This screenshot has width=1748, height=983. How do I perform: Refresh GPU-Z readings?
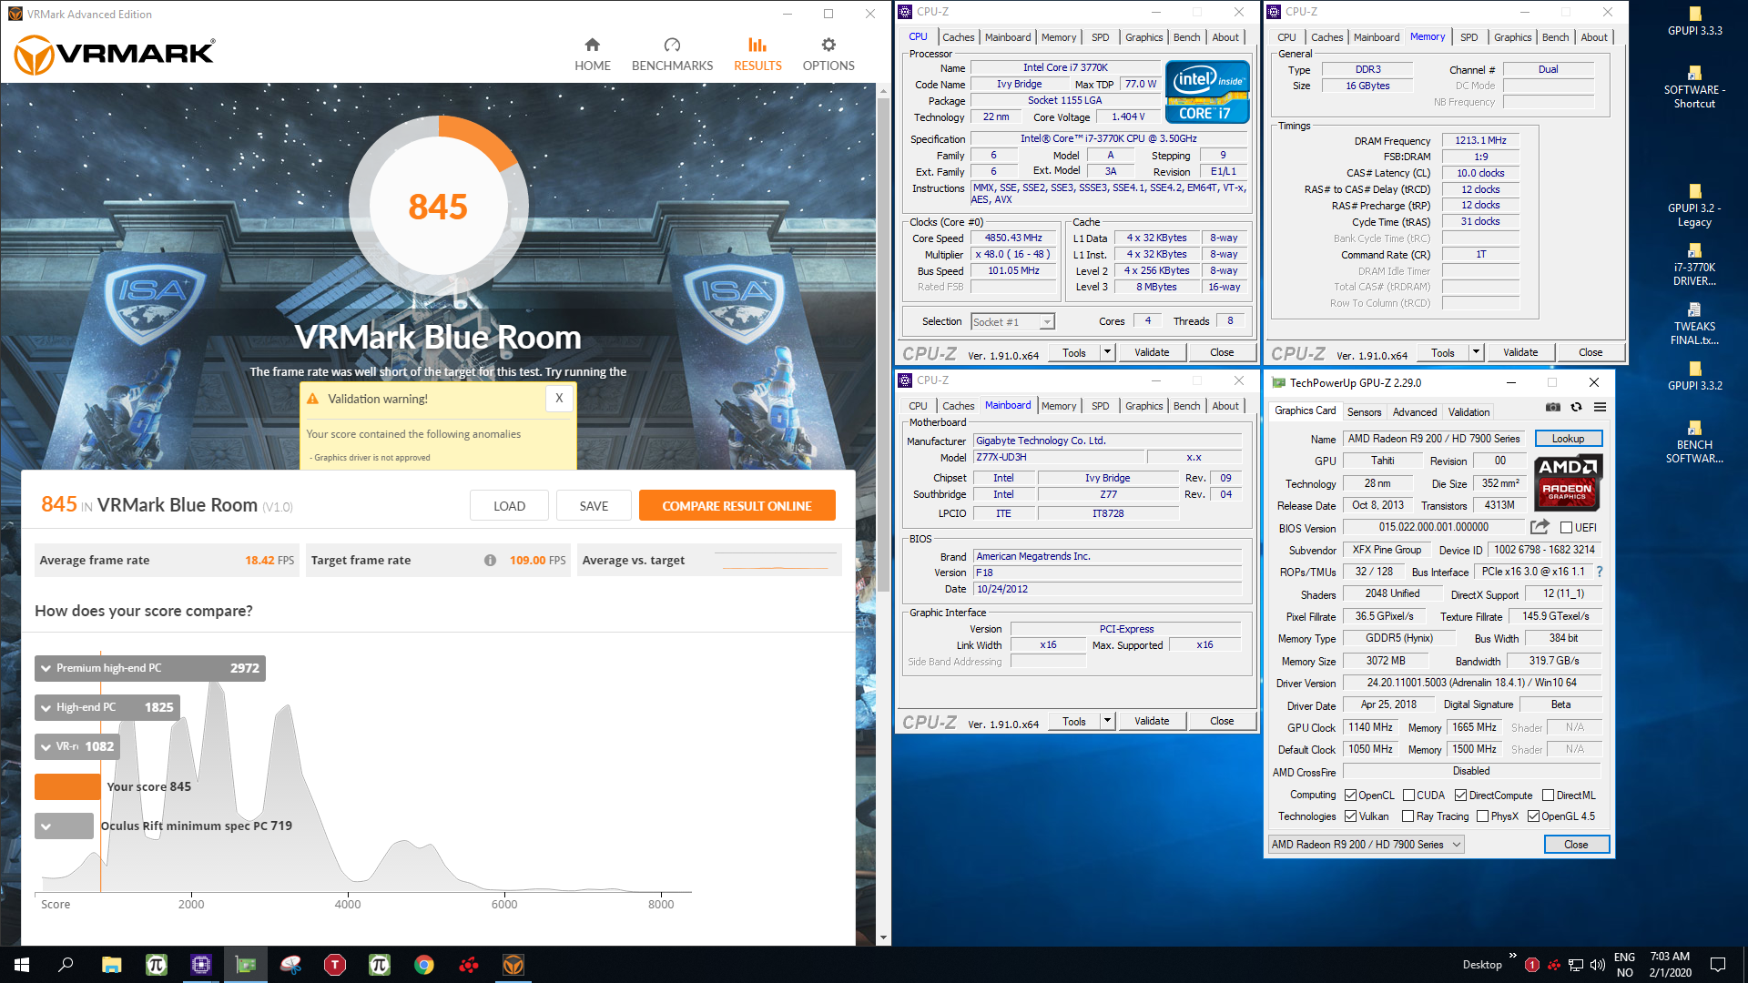pyautogui.click(x=1576, y=408)
